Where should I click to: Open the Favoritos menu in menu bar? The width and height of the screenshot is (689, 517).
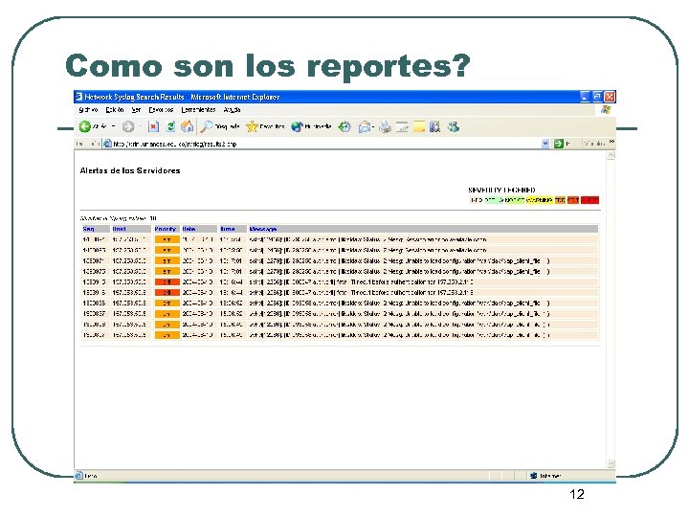[161, 109]
